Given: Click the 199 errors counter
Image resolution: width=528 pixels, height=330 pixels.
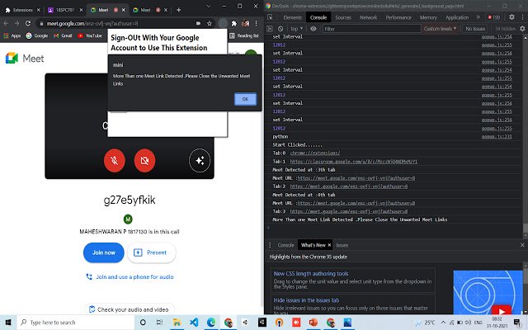Looking at the screenshot, I should (494, 17).
